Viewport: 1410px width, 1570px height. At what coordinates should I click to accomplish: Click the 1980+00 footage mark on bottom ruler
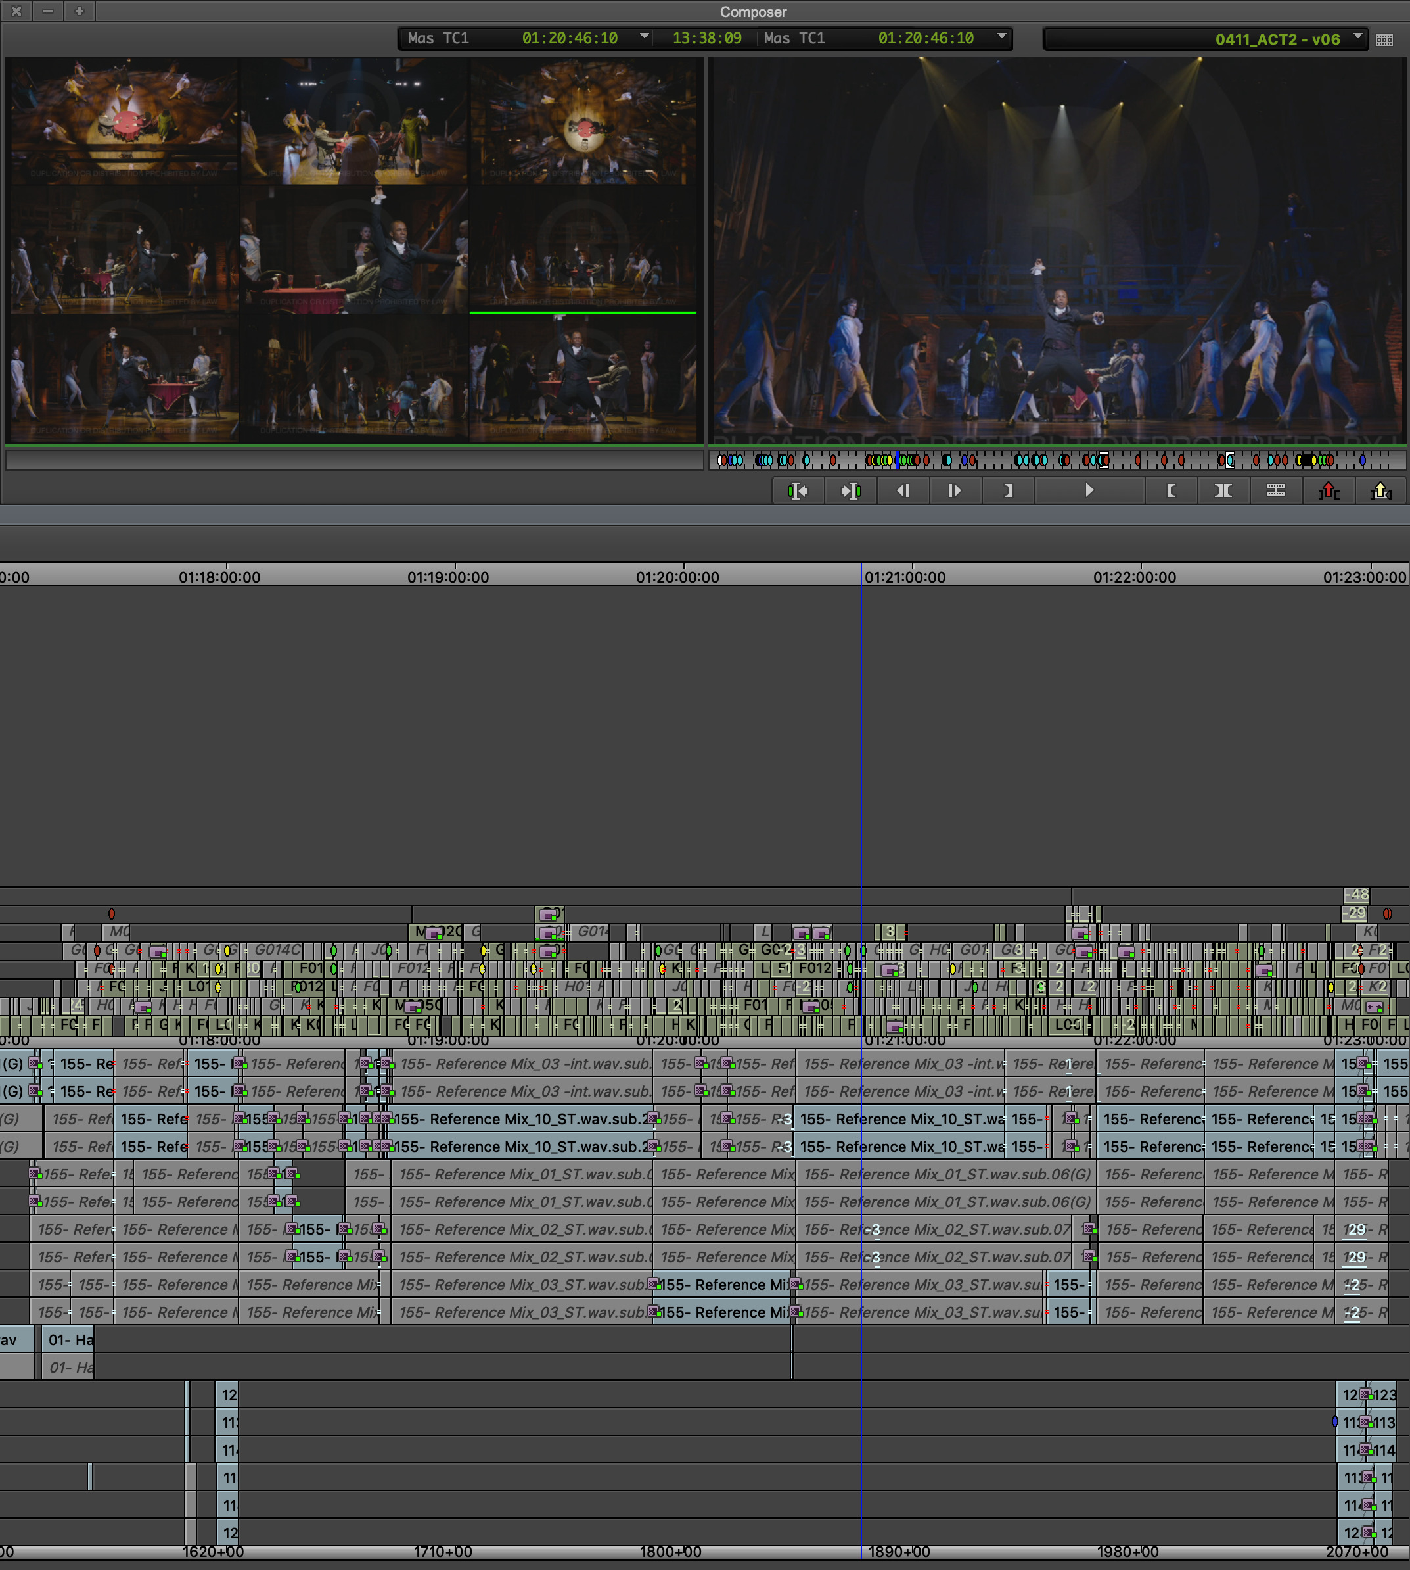pos(1127,1552)
